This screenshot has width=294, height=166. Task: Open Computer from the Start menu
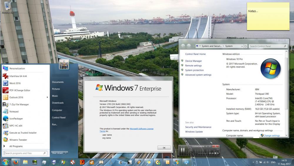[57, 110]
